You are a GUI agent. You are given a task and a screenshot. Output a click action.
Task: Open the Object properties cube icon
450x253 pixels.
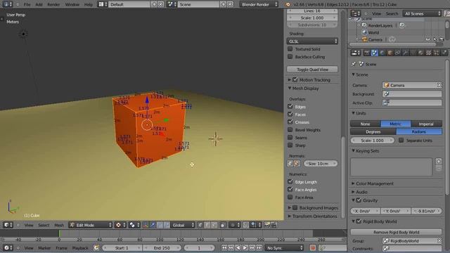(390, 53)
